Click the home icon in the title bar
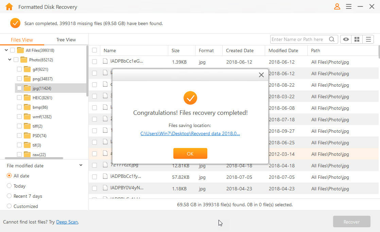This screenshot has width=380, height=232. 9,6
